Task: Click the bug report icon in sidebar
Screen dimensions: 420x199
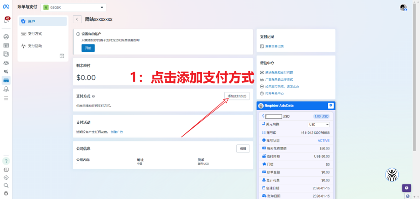Action: (x=6, y=193)
